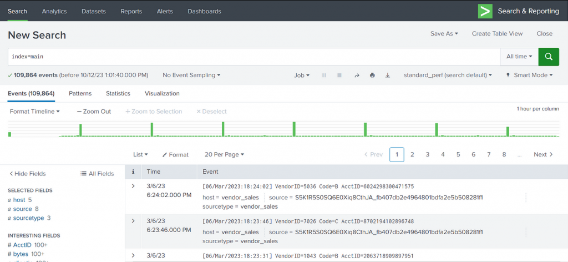Click Hide Fields in the sidebar
Image resolution: width=568 pixels, height=262 pixels.
[x=28, y=174]
